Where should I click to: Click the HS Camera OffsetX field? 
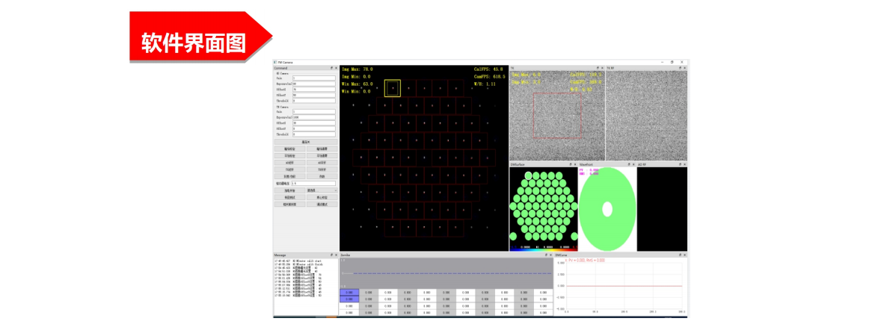[x=314, y=89]
